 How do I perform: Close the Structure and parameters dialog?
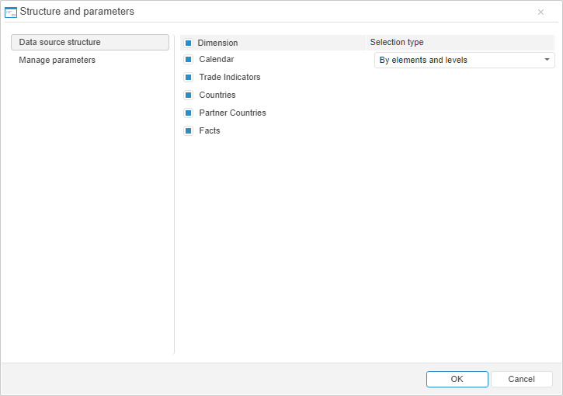[x=540, y=12]
